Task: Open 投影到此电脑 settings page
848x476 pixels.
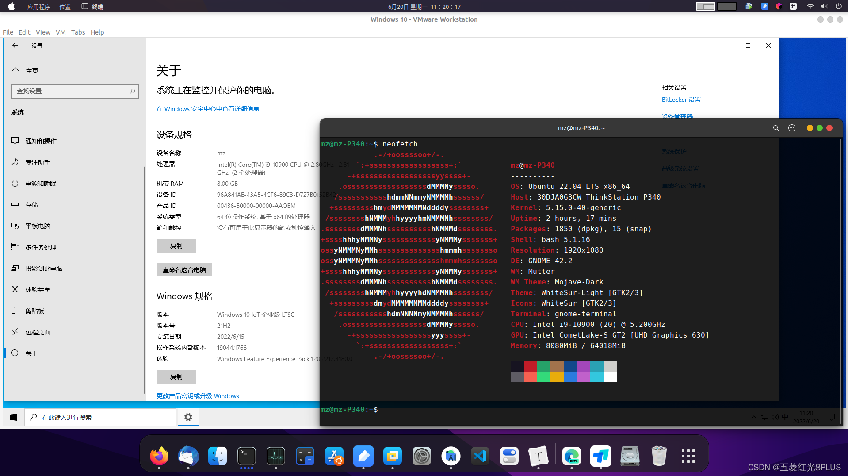Action: [74, 268]
